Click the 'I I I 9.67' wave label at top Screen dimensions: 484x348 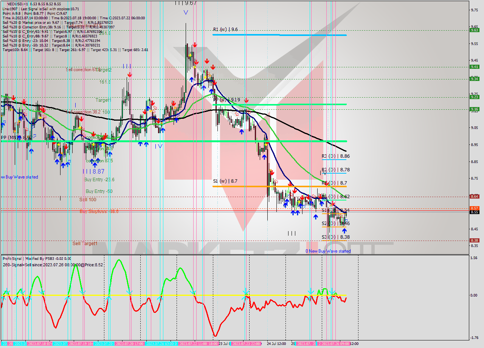point(185,3)
